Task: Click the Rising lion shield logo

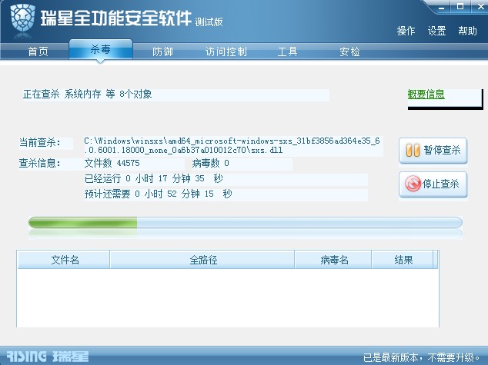Action: pyautogui.click(x=23, y=18)
